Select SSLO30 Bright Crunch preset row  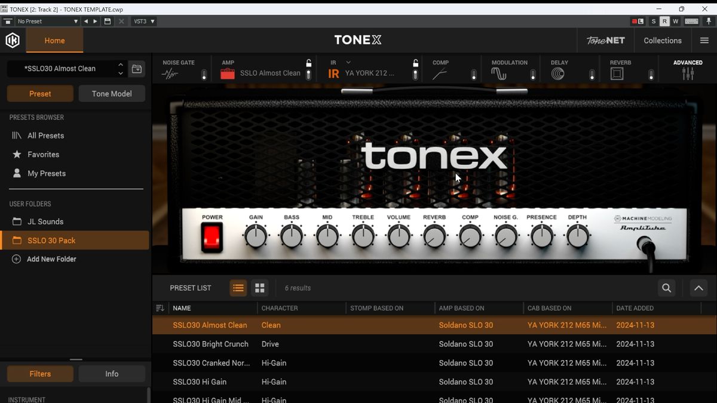point(434,344)
